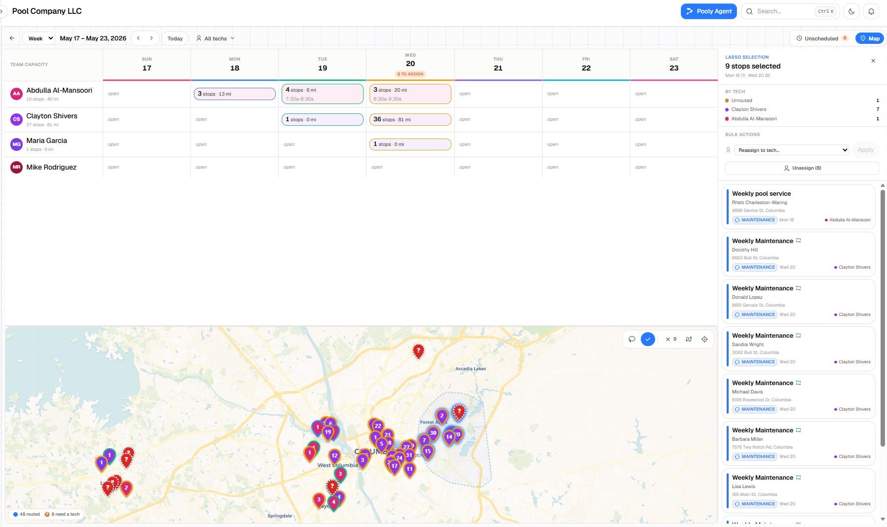Click Mike Rodriguez's open Wednesday slot

click(410, 167)
